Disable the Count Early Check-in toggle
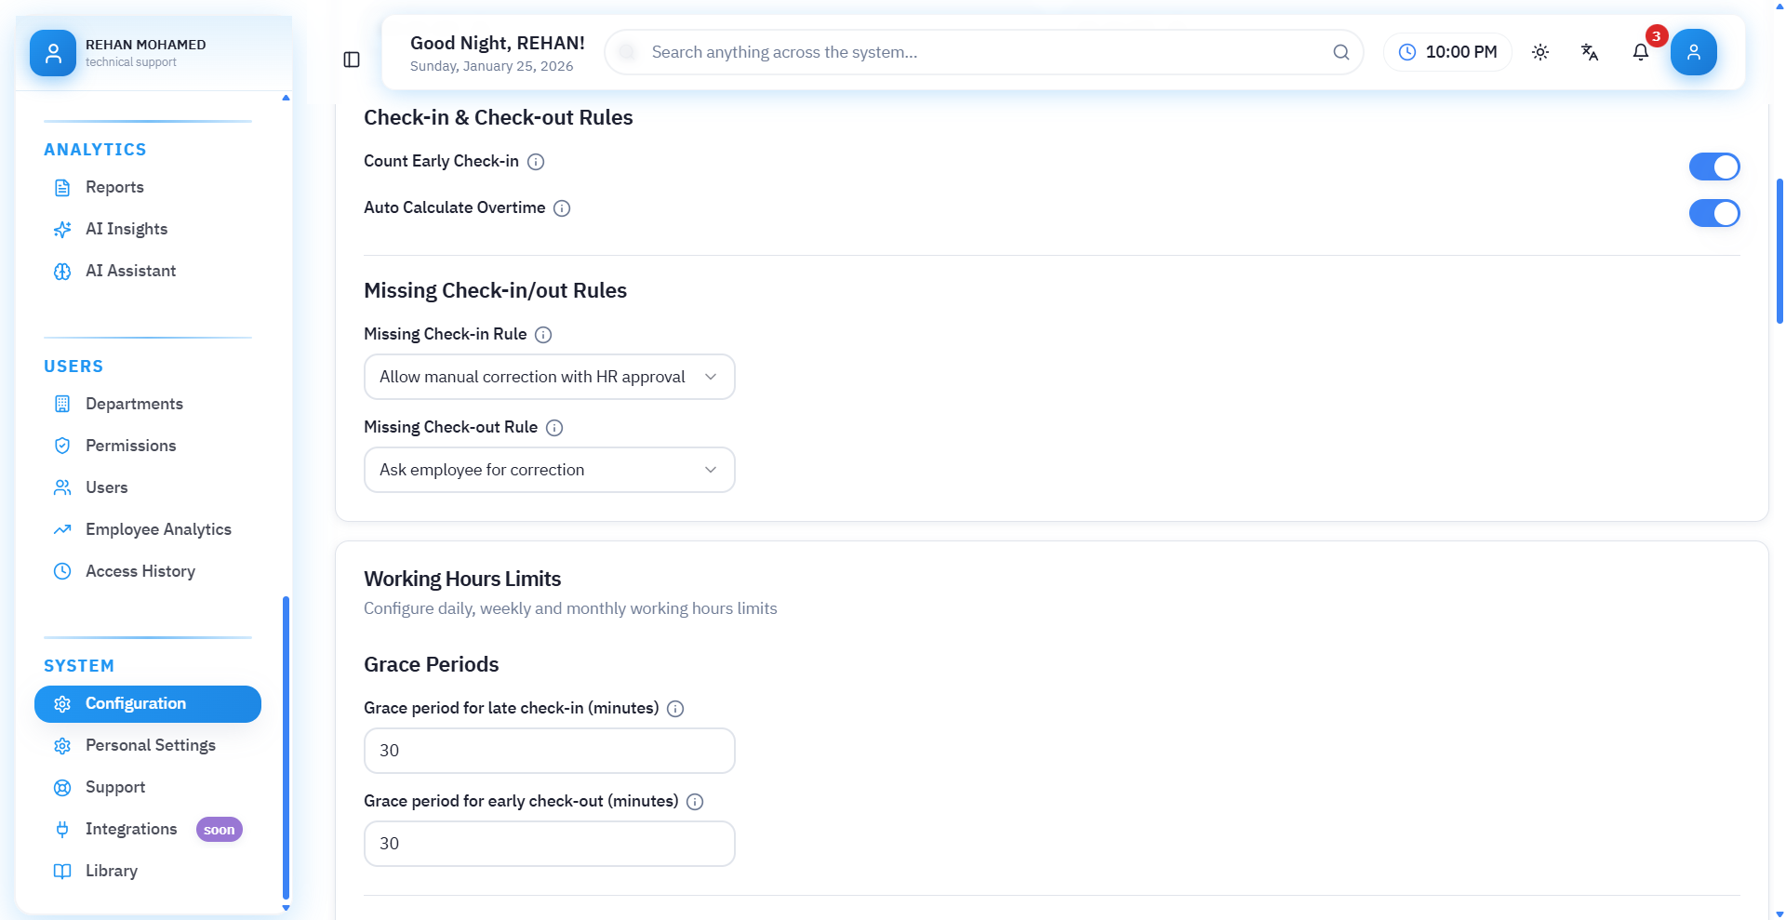The height and width of the screenshot is (920, 1786). click(1713, 167)
